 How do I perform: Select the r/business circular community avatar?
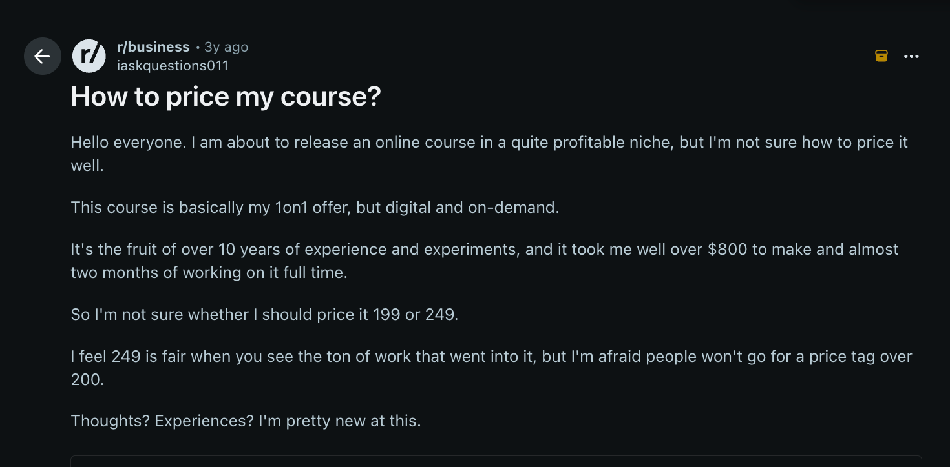pyautogui.click(x=89, y=56)
